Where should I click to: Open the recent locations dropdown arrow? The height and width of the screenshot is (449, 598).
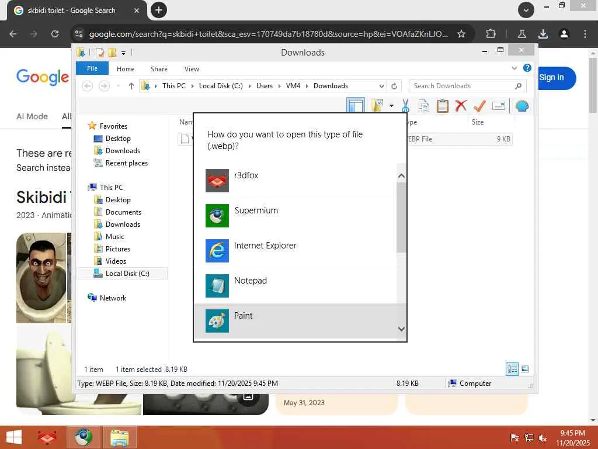[x=118, y=86]
